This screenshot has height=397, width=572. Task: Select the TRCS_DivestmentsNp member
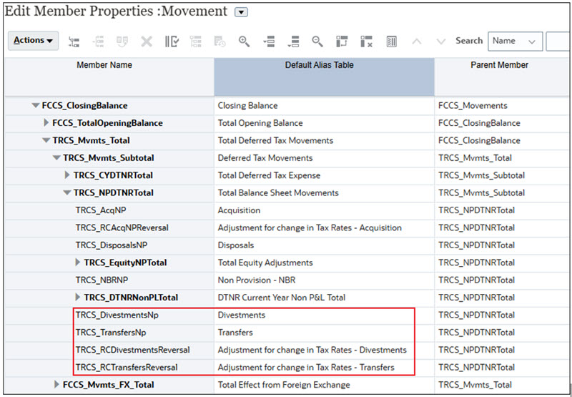[117, 315]
